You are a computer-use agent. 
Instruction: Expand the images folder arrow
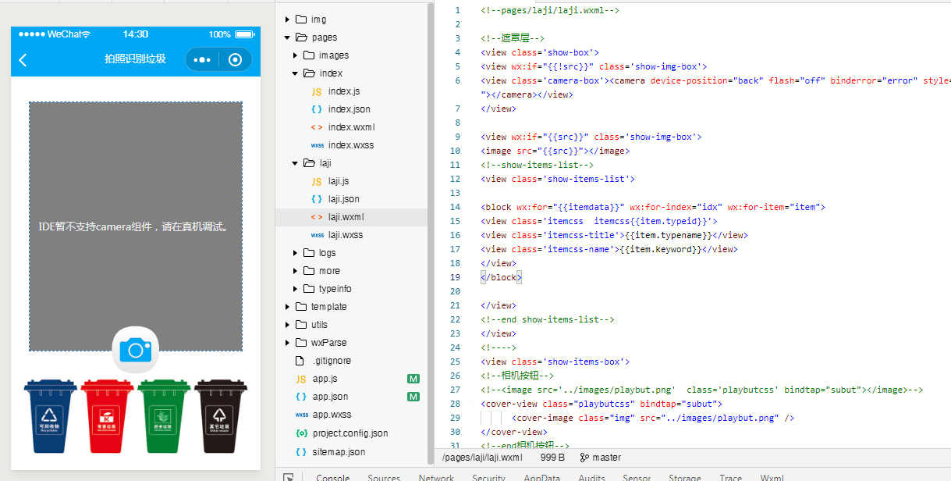click(296, 55)
